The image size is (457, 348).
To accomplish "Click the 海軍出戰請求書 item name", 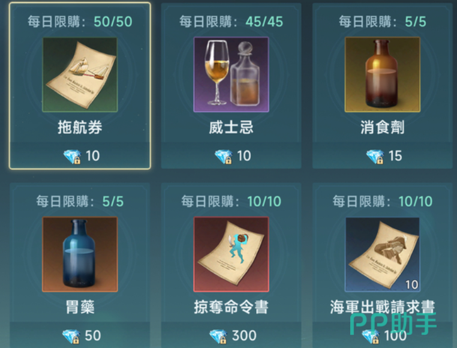I will coord(383,307).
